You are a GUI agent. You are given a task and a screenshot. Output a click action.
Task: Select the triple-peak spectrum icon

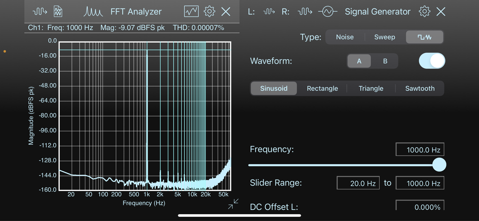93,11
